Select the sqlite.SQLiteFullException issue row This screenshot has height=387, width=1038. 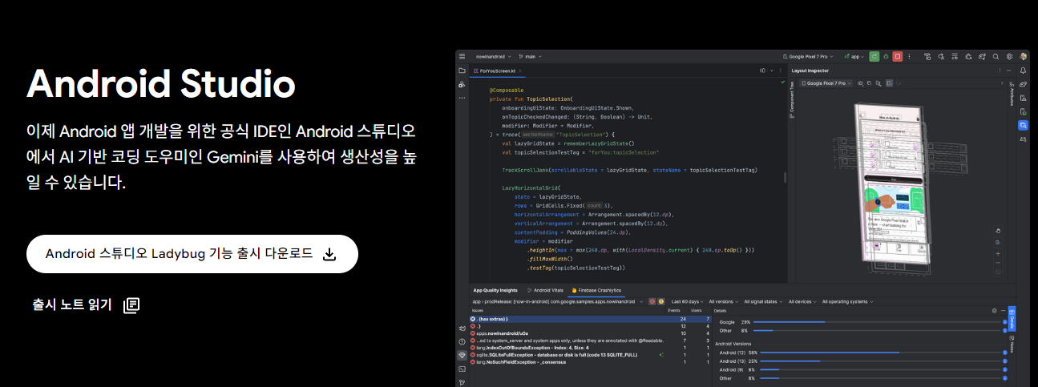[590, 355]
